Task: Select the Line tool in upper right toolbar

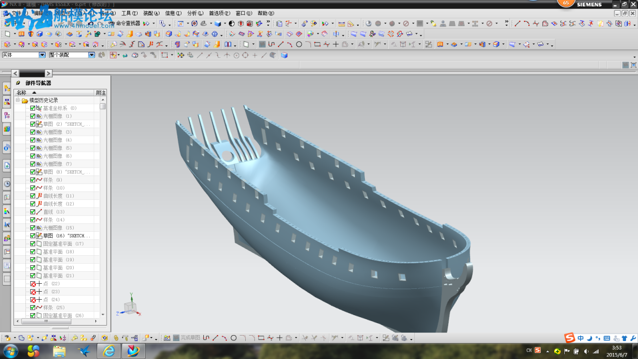Action: (x=517, y=23)
